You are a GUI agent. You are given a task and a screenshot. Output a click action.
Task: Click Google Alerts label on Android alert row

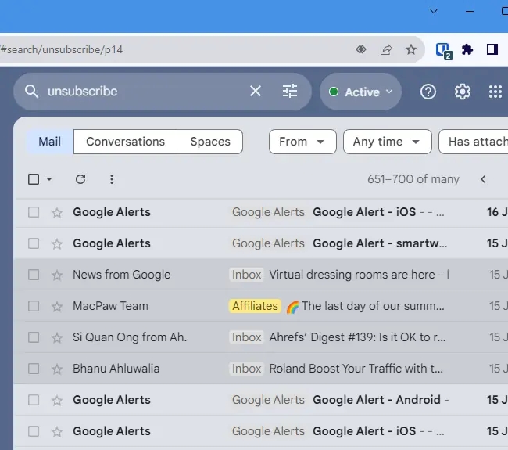pos(268,400)
